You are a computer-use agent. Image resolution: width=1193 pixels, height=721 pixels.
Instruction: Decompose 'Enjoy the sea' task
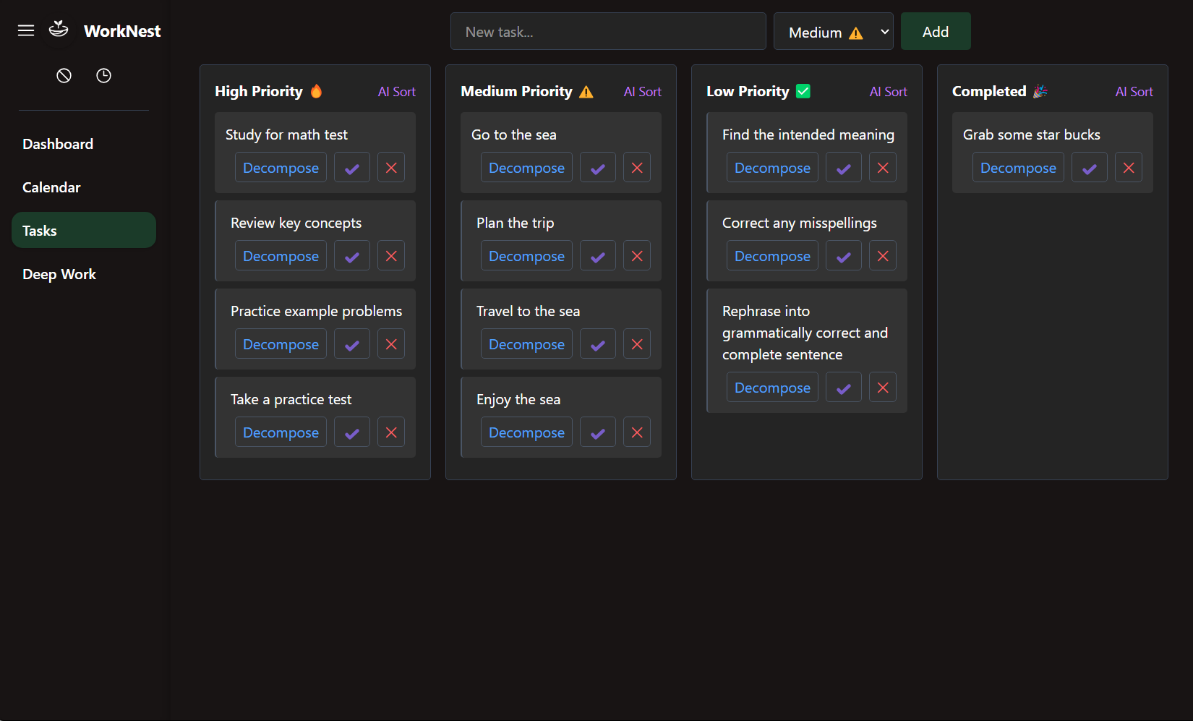(x=526, y=432)
